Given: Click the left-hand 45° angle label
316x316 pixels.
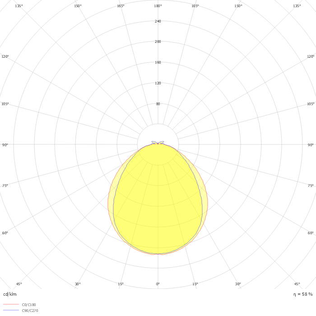Looking at the screenshot, I should point(19,284).
